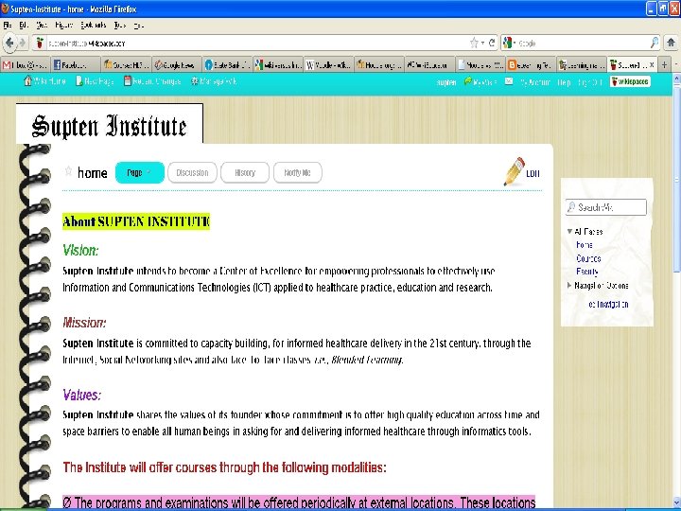Screen dimensions: 681x511
Task: Open the Page dropdown button
Action: pyautogui.click(x=140, y=172)
